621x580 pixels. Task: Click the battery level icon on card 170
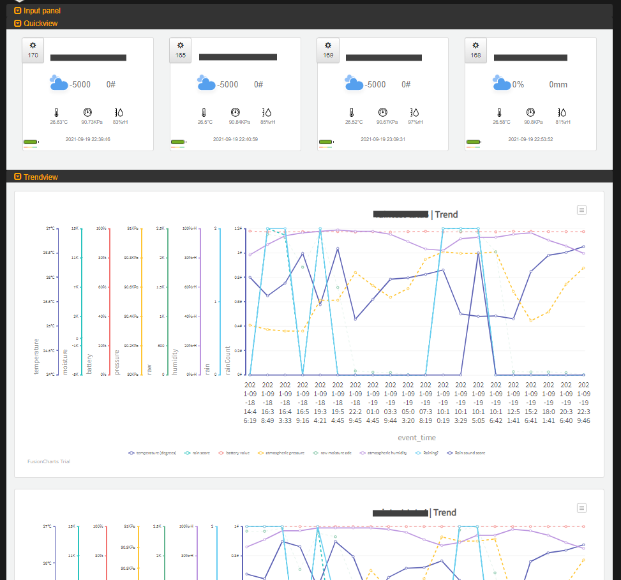[x=31, y=142]
